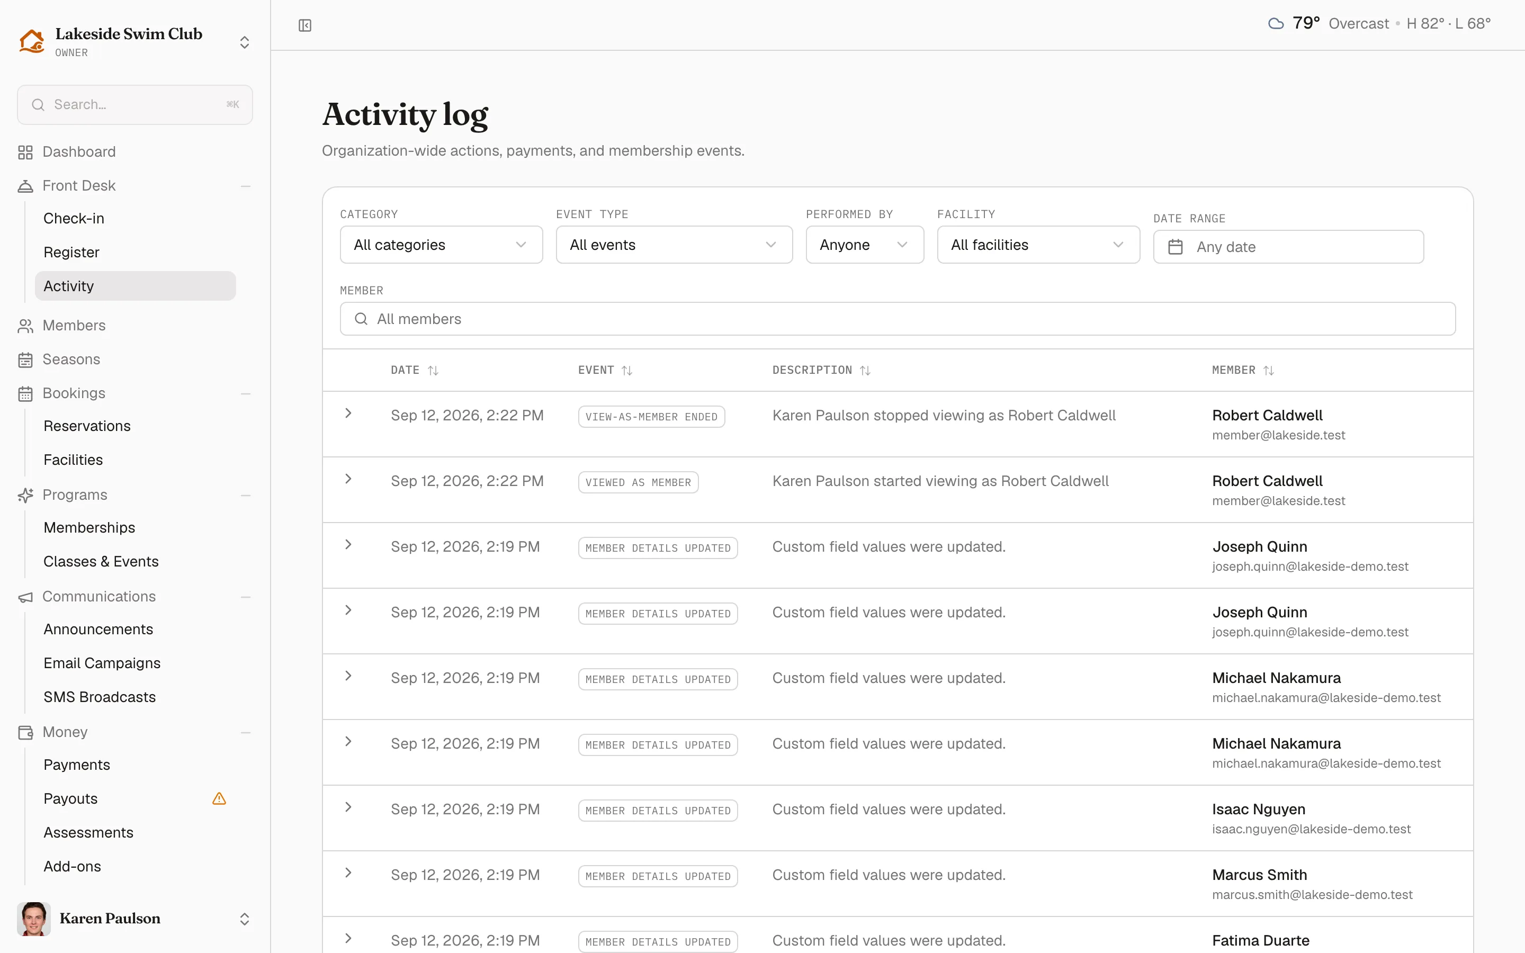This screenshot has width=1525, height=953.
Task: Expand the View-As-Member Ended row
Action: pyautogui.click(x=348, y=413)
